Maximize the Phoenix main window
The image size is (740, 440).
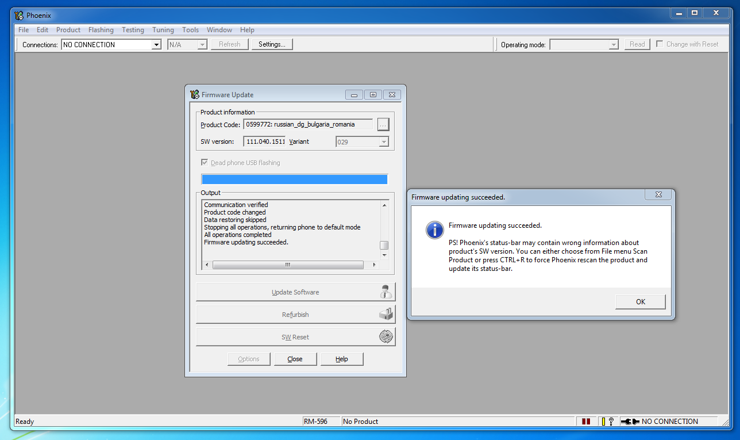point(695,13)
